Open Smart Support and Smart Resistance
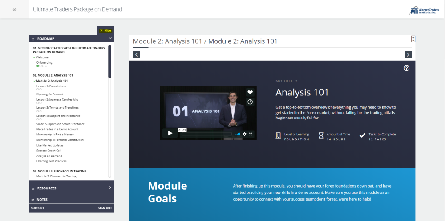Viewport: 445px width, 221px height. pos(61,124)
